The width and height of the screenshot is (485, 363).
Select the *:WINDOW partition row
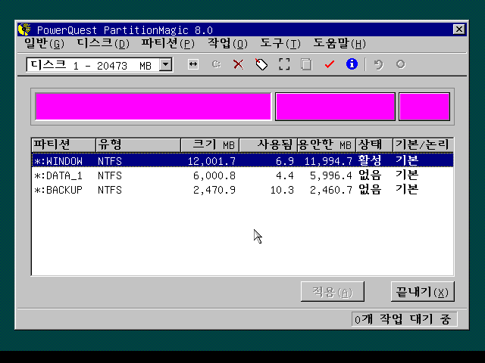pos(242,160)
